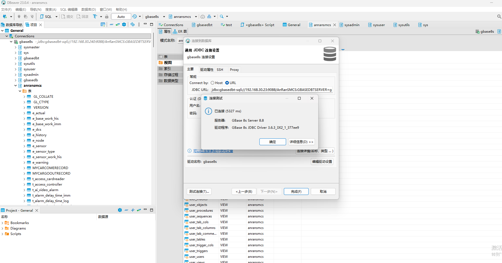Open Project panel settings gear

pyautogui.click(x=120, y=210)
